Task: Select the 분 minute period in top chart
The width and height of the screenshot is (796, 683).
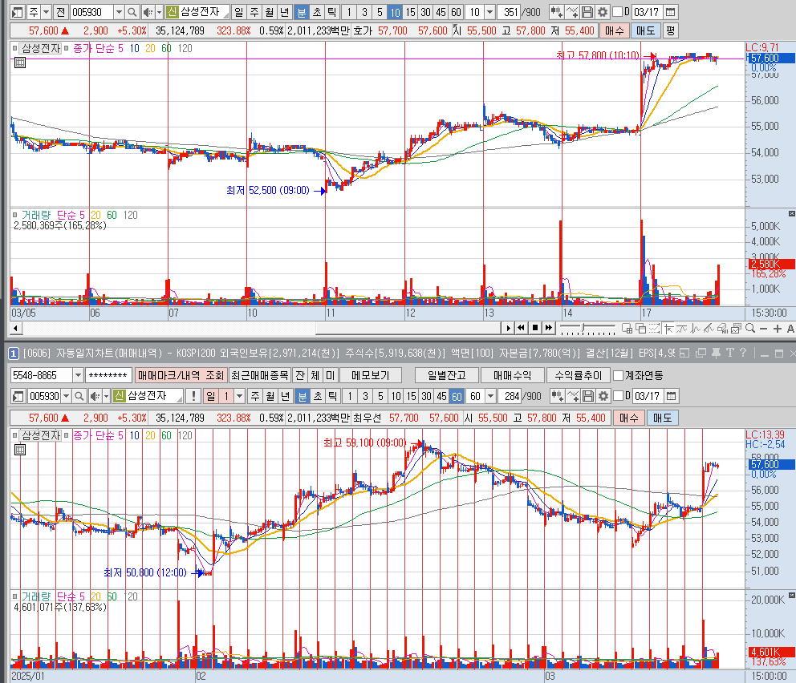Action: pyautogui.click(x=301, y=12)
